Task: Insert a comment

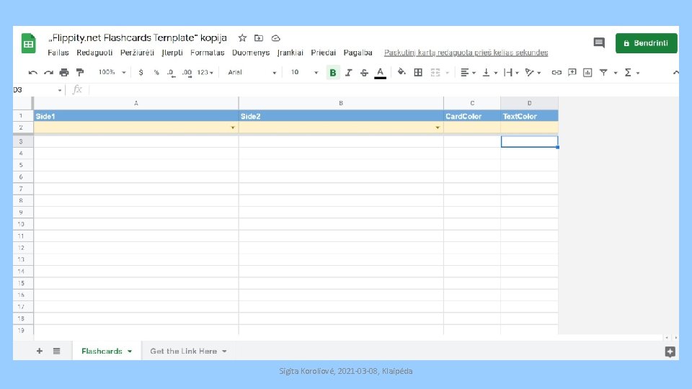Action: tap(572, 72)
